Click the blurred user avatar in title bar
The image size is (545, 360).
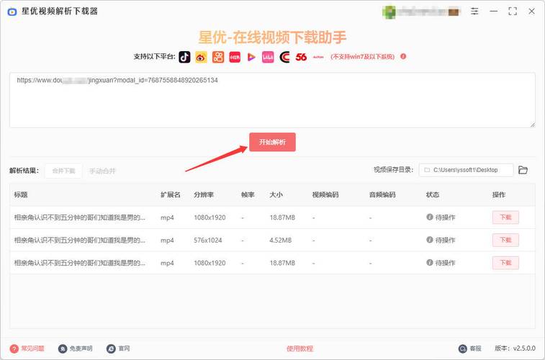pos(389,12)
